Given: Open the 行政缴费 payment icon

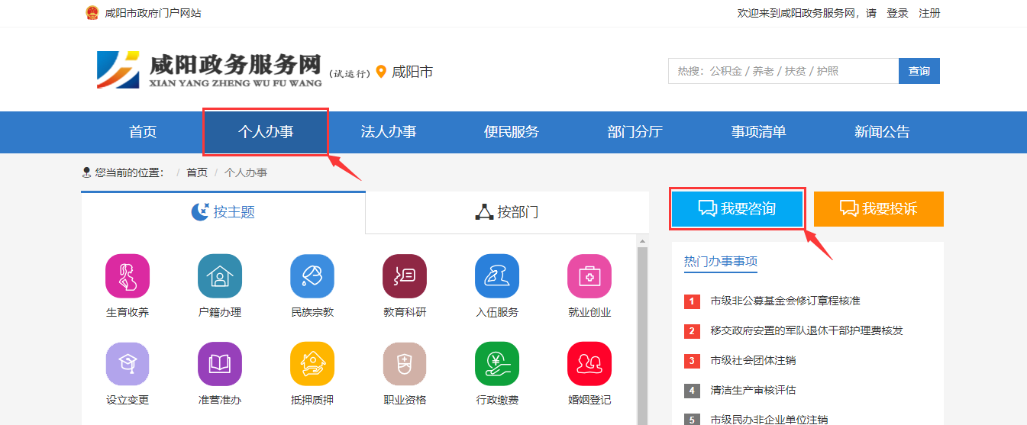Looking at the screenshot, I should pyautogui.click(x=497, y=364).
